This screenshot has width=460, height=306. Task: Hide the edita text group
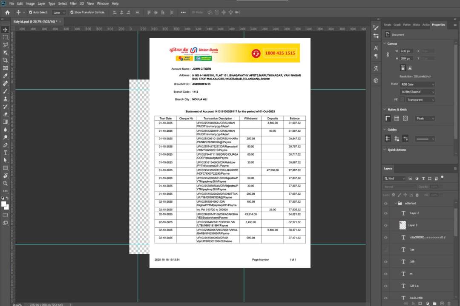(x=386, y=204)
